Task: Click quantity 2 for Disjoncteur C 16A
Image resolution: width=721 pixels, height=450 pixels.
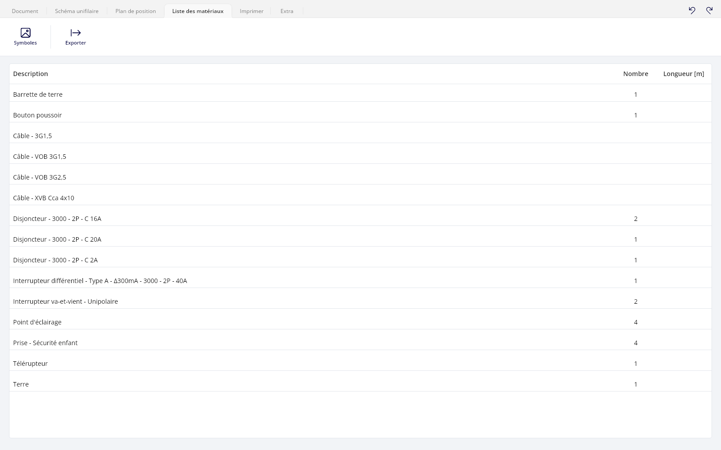Action: (636, 219)
